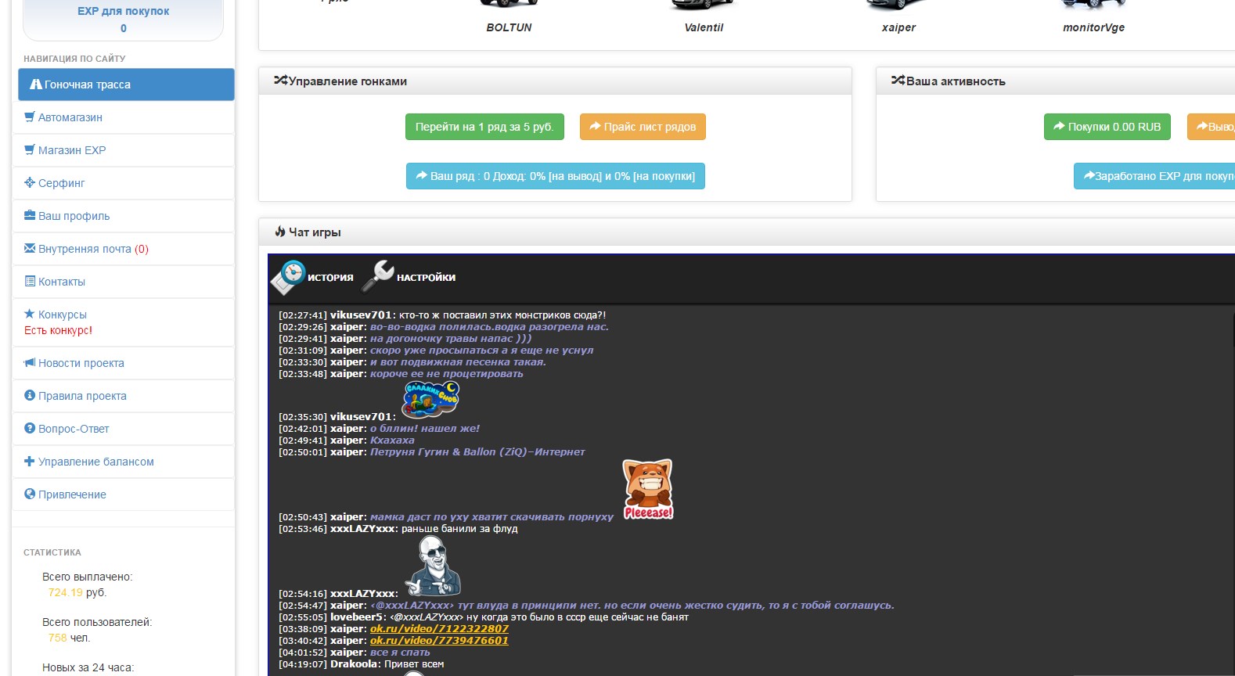
Task: Go to Серфинг section
Action: point(61,183)
